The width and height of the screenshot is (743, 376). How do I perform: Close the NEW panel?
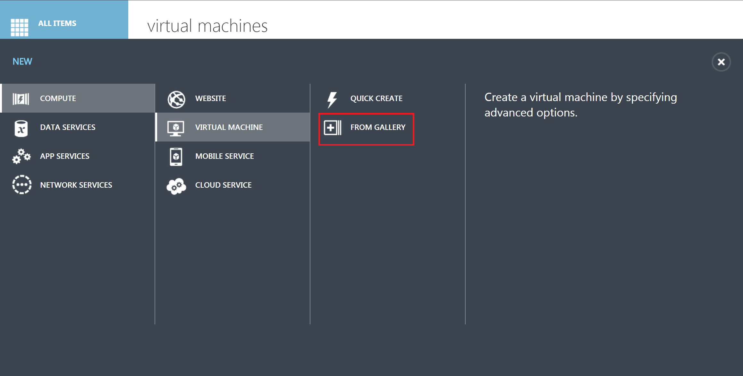[721, 62]
